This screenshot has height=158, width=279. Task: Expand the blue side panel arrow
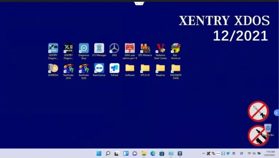pos(276,113)
